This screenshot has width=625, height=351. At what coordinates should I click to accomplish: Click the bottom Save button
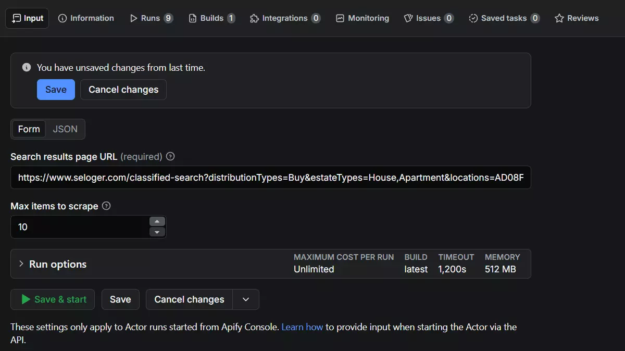120,299
